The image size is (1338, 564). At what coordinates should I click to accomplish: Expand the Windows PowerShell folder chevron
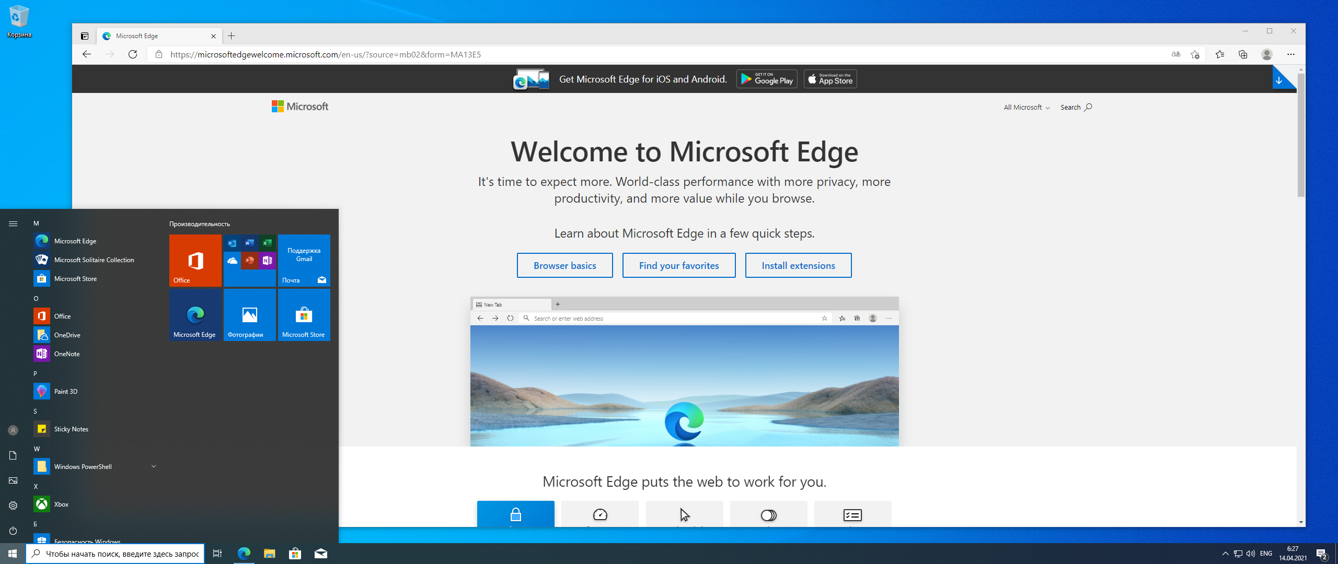click(x=154, y=466)
